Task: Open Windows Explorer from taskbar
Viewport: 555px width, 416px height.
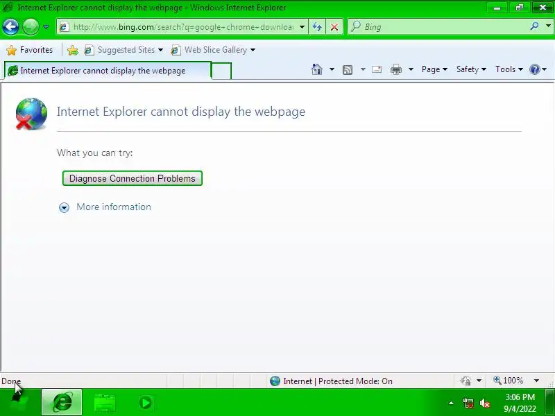Action: point(105,403)
